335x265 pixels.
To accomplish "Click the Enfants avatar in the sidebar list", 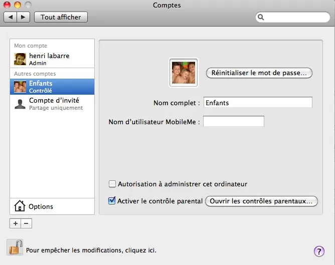I will [20, 87].
